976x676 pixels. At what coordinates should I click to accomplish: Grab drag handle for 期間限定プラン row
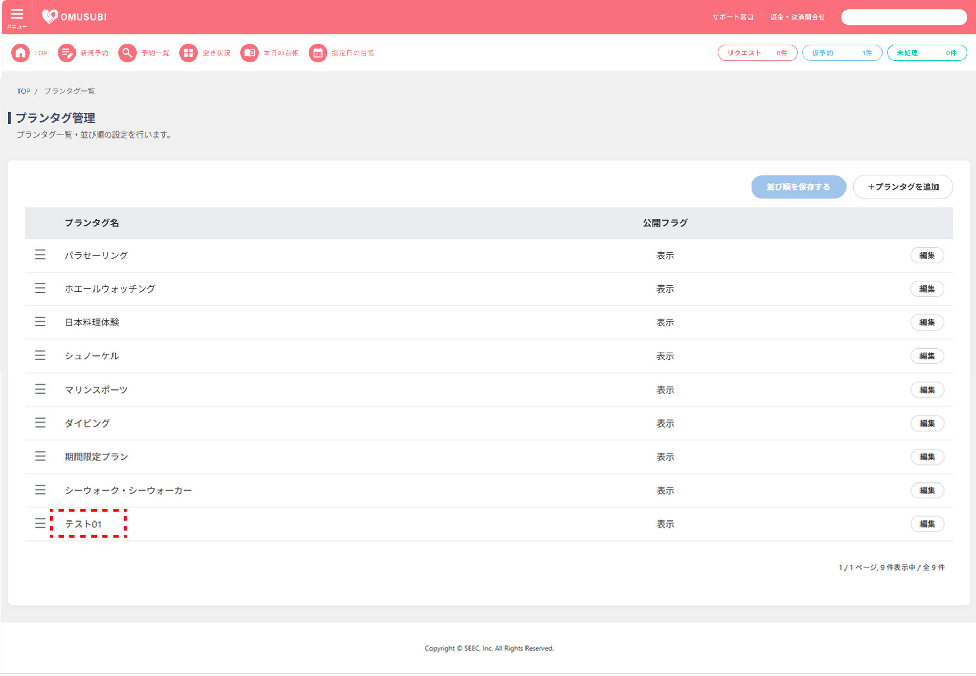click(x=40, y=456)
